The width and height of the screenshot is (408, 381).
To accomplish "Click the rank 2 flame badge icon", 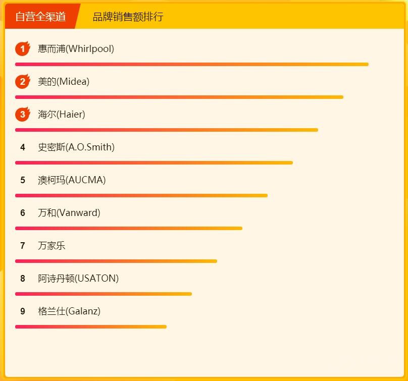I will (x=23, y=82).
